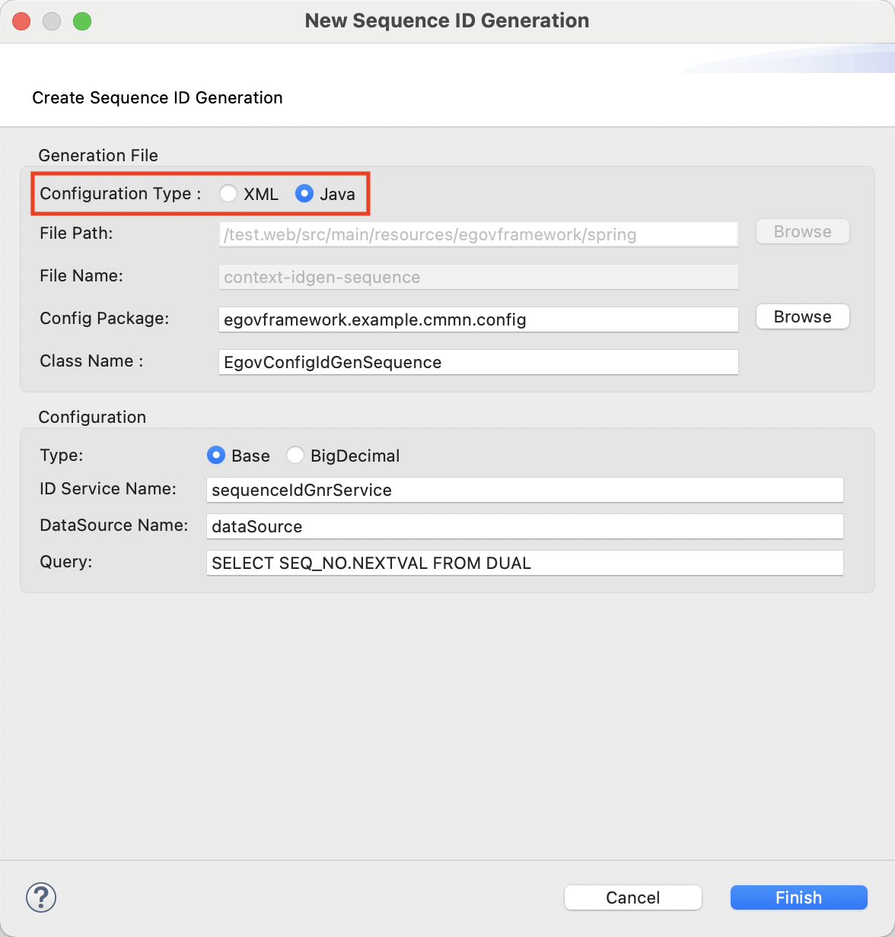Close the dialog with red window button
Image resolution: width=895 pixels, height=937 pixels.
coord(21,21)
